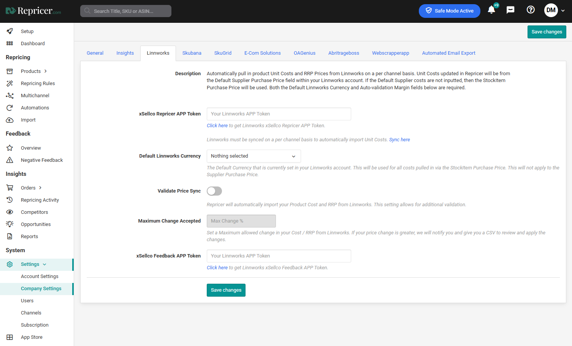Click the Repricing Rules wand icon
This screenshot has width=572, height=346.
[10, 83]
